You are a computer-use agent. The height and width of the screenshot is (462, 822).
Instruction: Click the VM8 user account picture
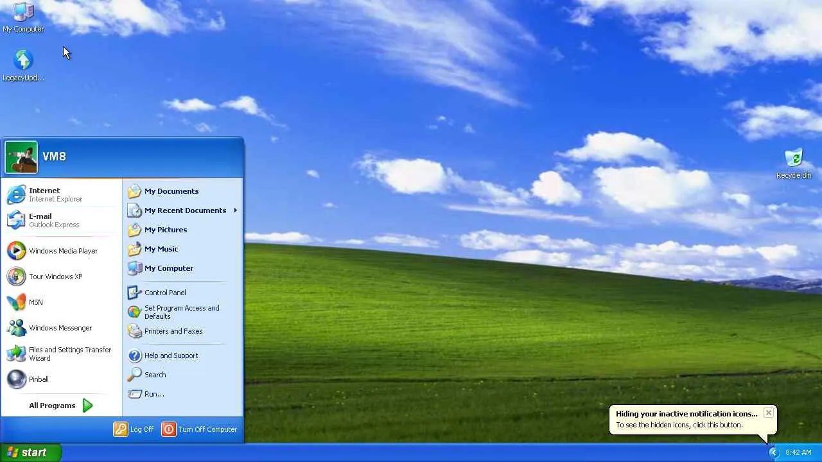point(21,158)
